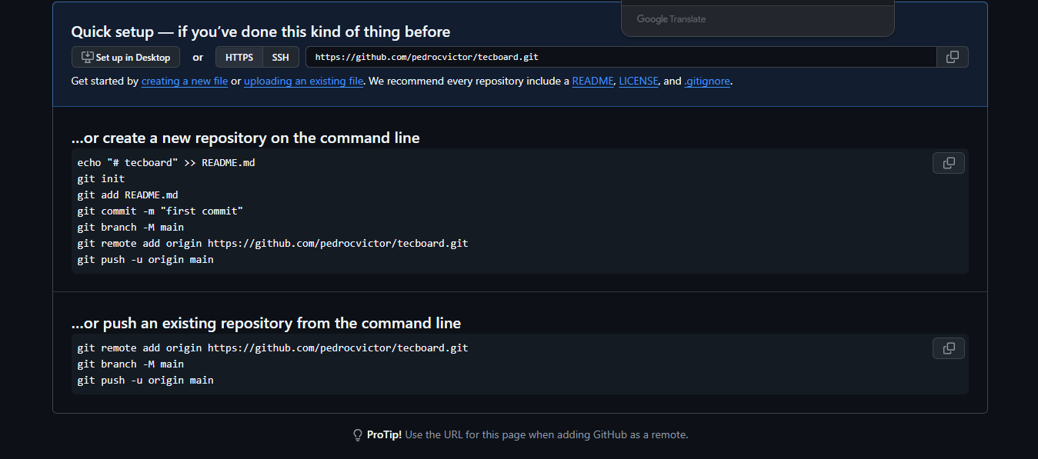Click the Google Translate popup label

(671, 19)
